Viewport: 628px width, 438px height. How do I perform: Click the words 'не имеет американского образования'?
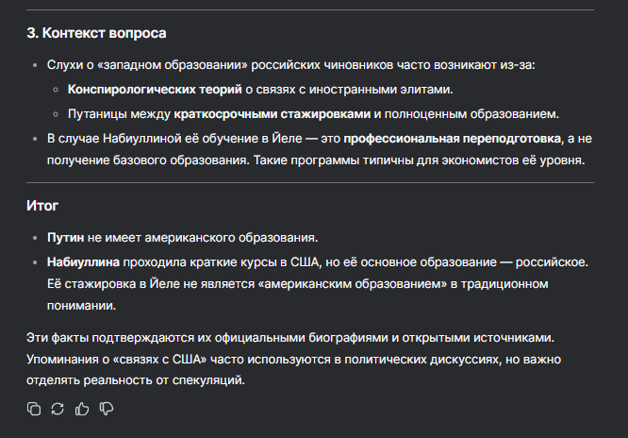point(203,236)
